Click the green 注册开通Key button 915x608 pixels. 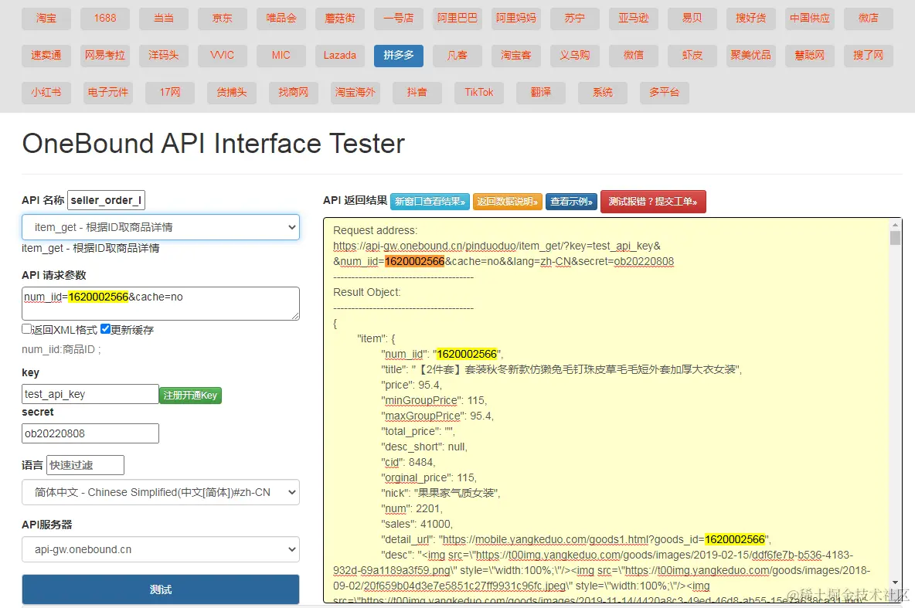click(190, 395)
